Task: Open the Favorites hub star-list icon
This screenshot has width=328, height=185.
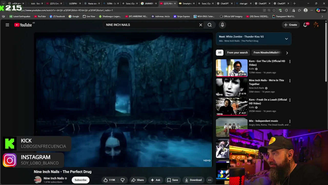Action: click(x=299, y=10)
